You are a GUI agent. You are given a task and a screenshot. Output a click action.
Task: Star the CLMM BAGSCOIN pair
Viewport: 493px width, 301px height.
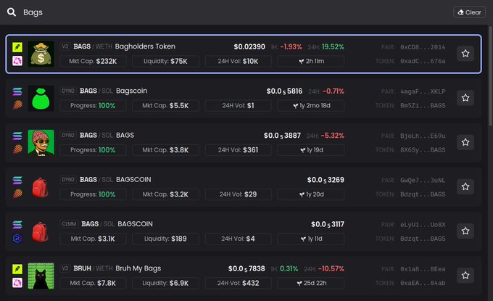(465, 231)
